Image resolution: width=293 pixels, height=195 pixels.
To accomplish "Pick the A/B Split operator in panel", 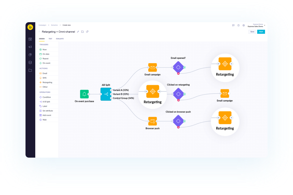I will (47, 102).
